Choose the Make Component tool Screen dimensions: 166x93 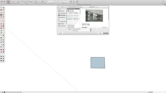click(3, 8)
